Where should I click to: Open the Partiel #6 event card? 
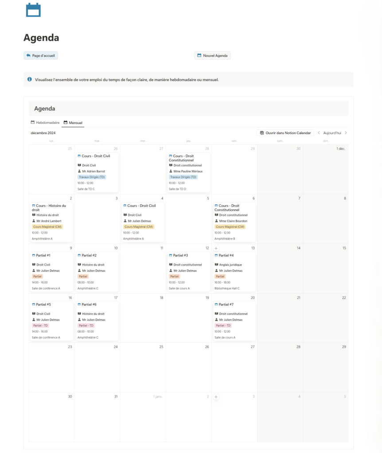[97, 320]
